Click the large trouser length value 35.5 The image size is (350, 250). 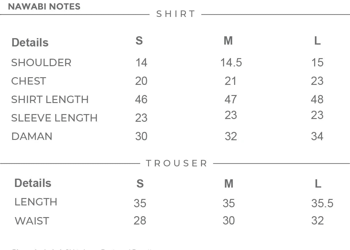coord(322,203)
